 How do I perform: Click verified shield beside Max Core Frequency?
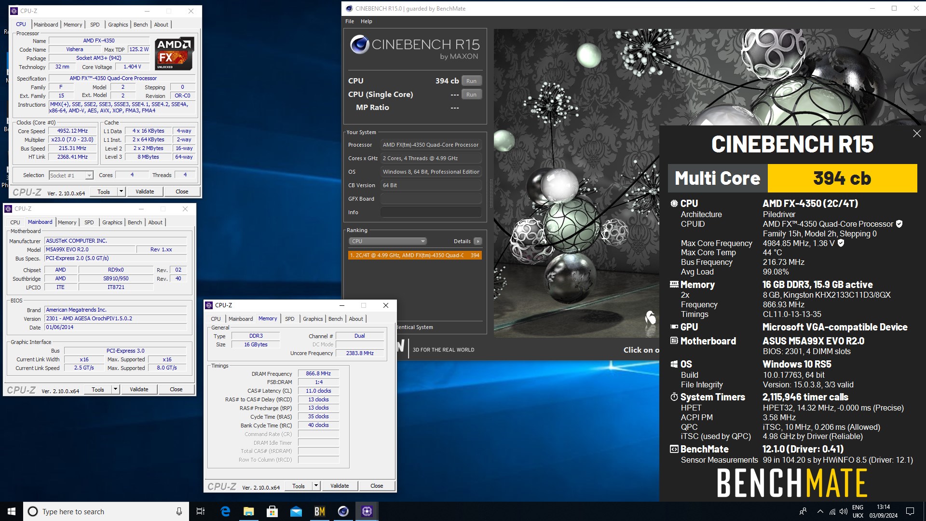tap(841, 243)
